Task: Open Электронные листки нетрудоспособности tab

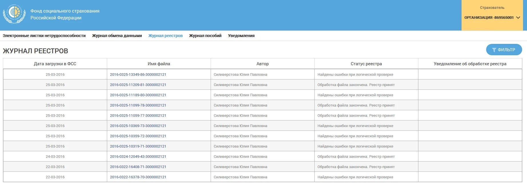Action: click(44, 36)
